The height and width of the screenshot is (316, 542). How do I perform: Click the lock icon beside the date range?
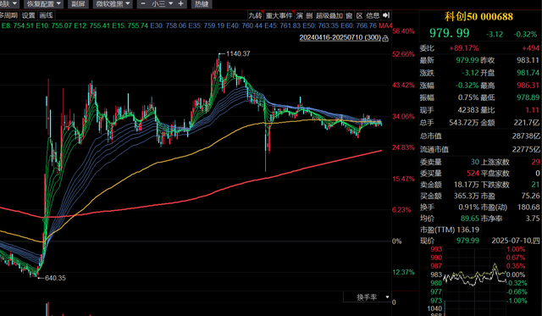click(386, 38)
